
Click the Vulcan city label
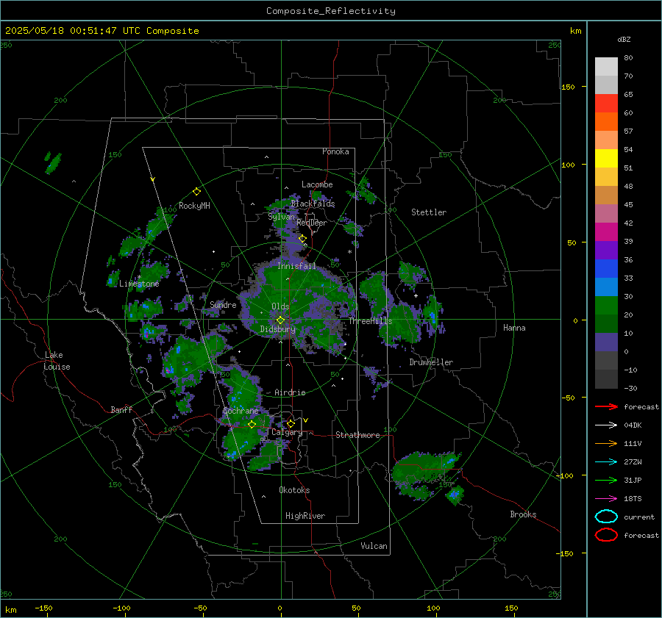click(x=374, y=546)
